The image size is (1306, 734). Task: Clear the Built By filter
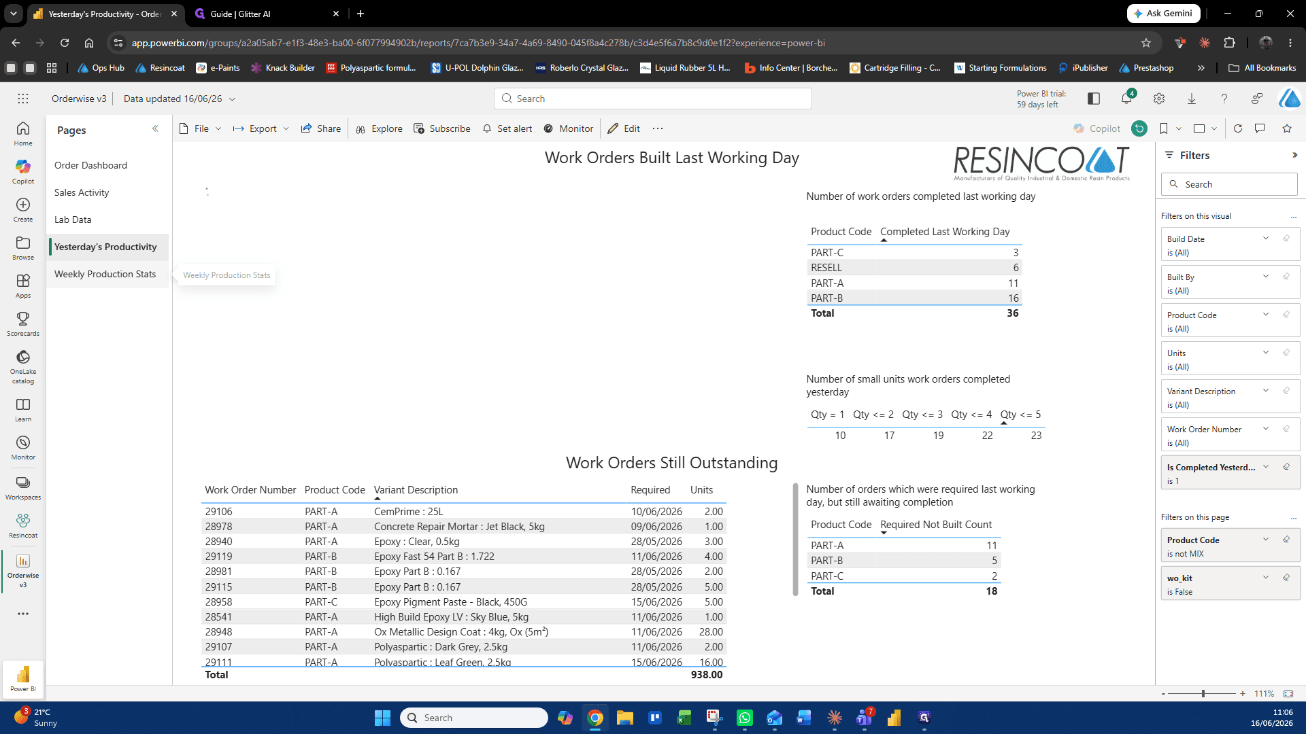point(1286,277)
